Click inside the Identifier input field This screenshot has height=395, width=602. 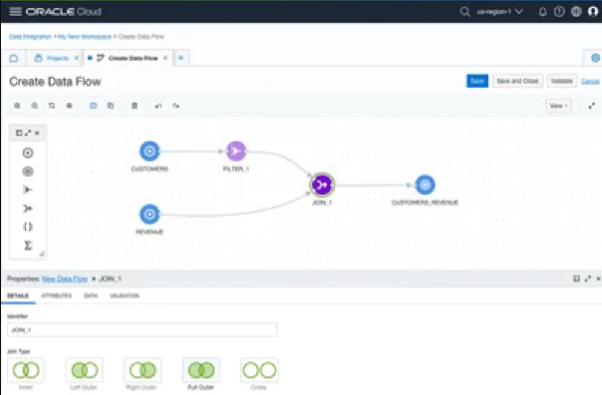point(141,329)
